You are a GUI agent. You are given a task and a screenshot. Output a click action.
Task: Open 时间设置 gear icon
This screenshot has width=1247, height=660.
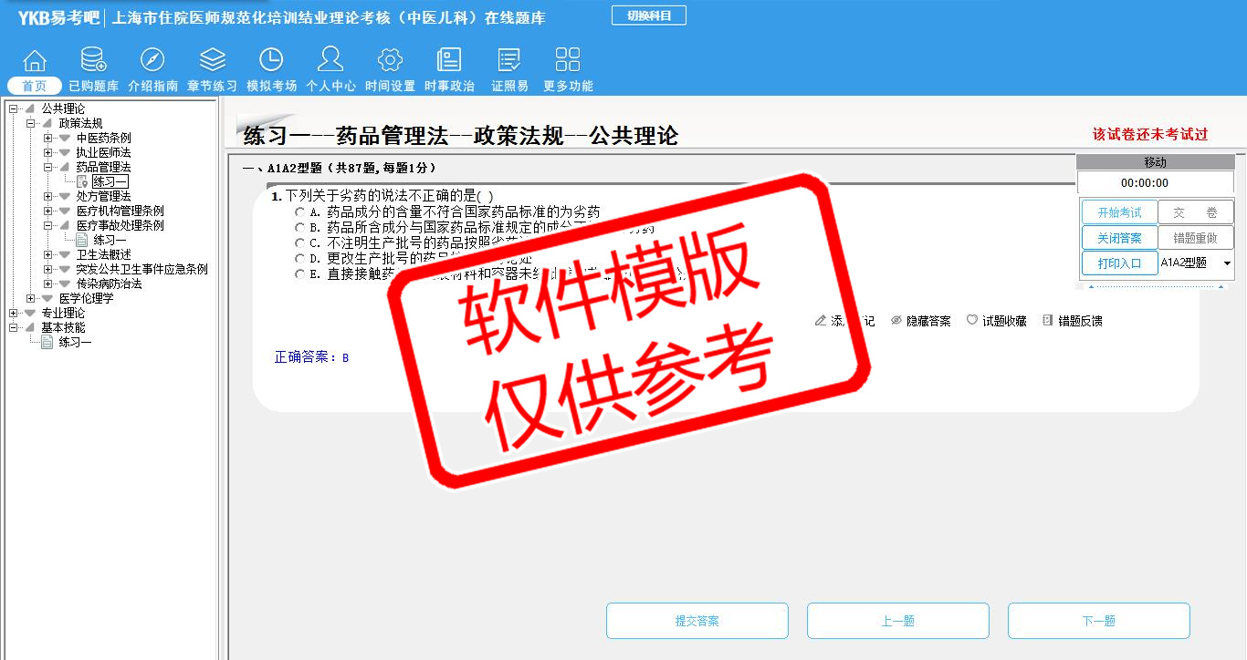390,61
